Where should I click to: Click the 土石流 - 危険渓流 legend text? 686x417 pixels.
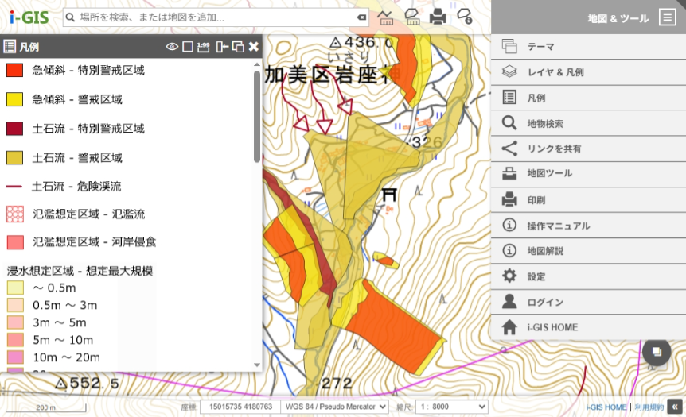(76, 187)
